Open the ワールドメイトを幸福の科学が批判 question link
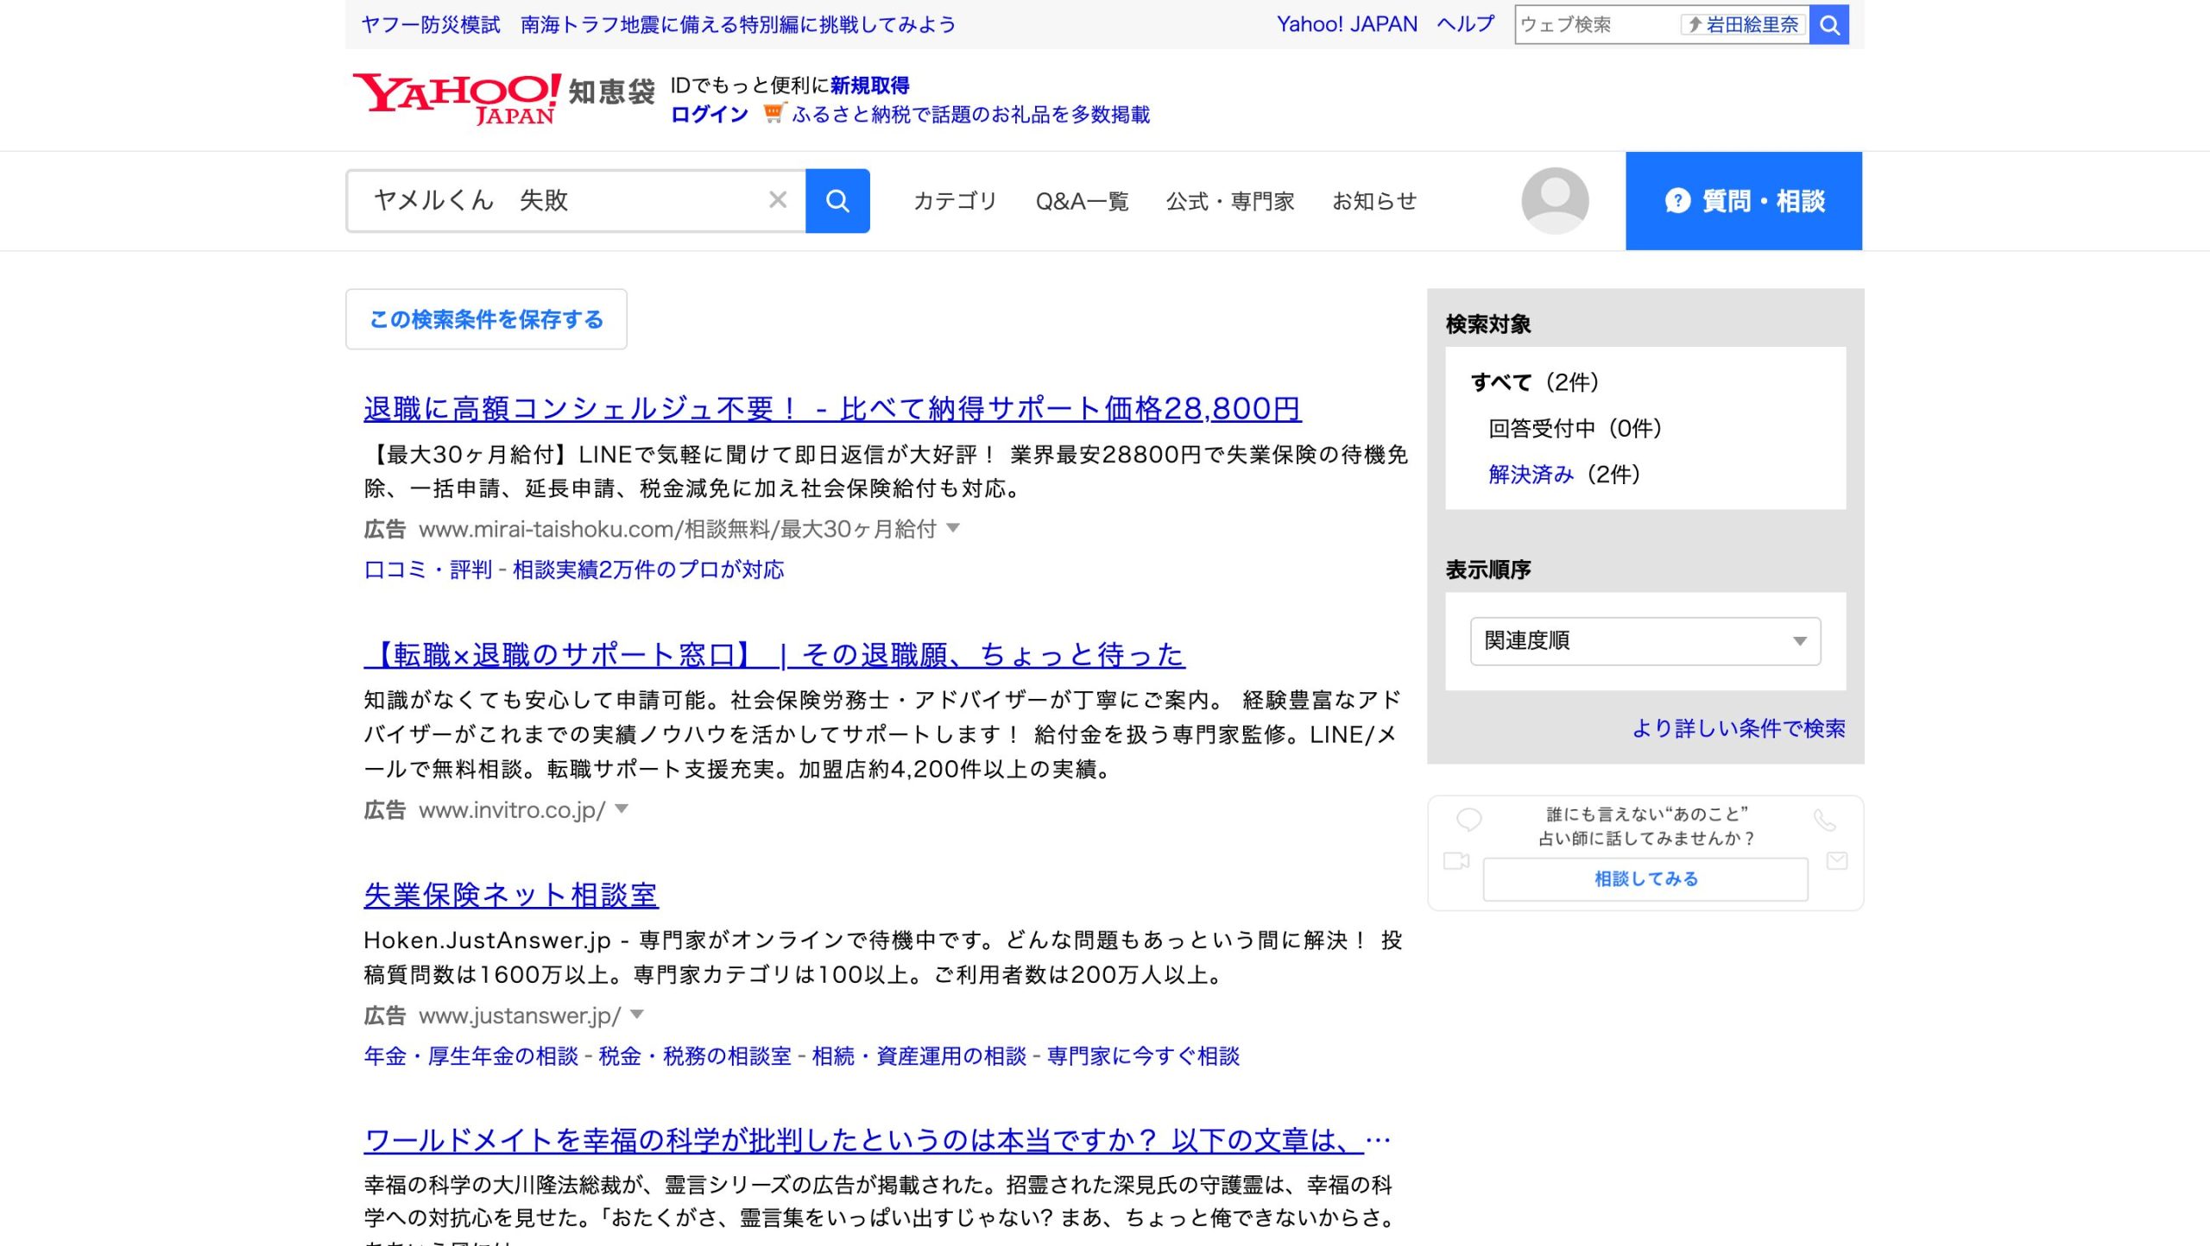The image size is (2210, 1246). point(877,1141)
